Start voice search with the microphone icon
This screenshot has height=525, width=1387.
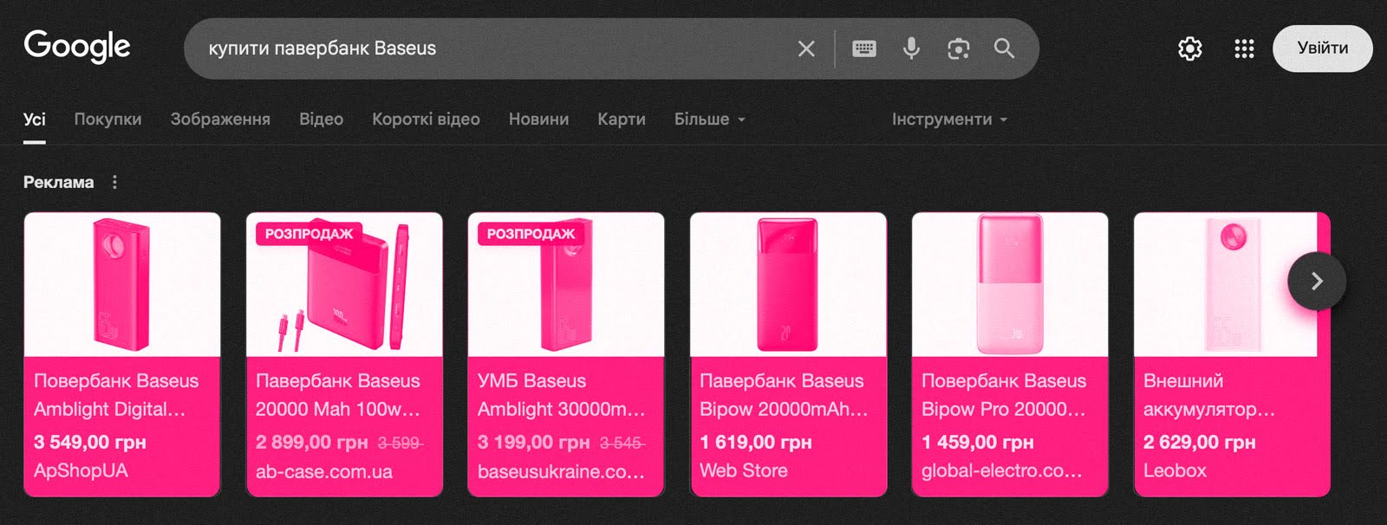tap(911, 49)
